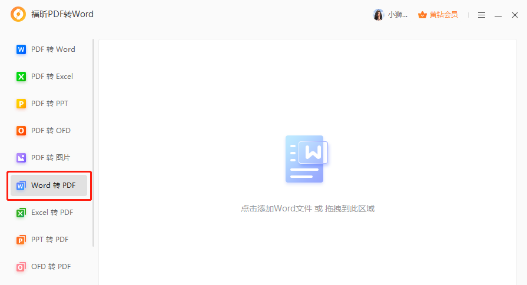Image resolution: width=527 pixels, height=285 pixels.
Task: Minimize the application window
Action: [x=498, y=15]
